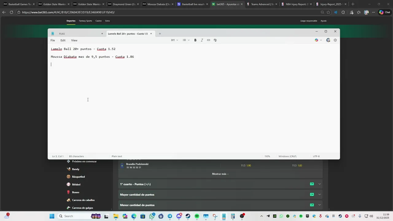393x221 pixels.
Task: Click the Copilot icon in Notepad
Action: [x=317, y=40]
